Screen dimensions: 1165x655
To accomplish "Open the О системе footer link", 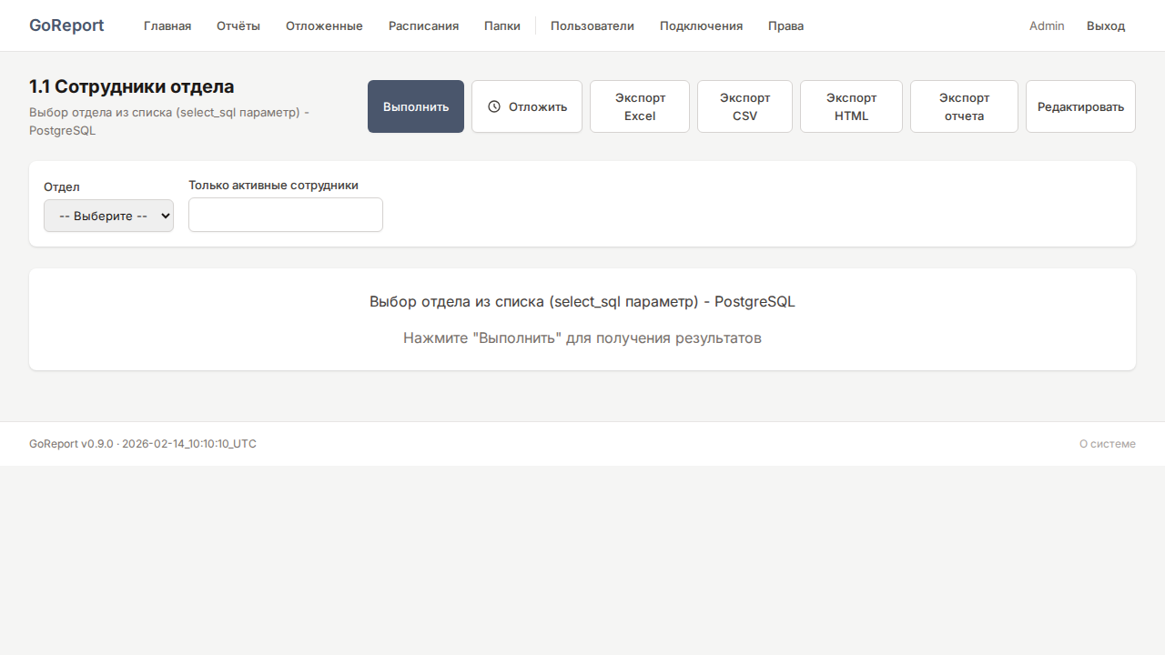I will tap(1107, 444).
